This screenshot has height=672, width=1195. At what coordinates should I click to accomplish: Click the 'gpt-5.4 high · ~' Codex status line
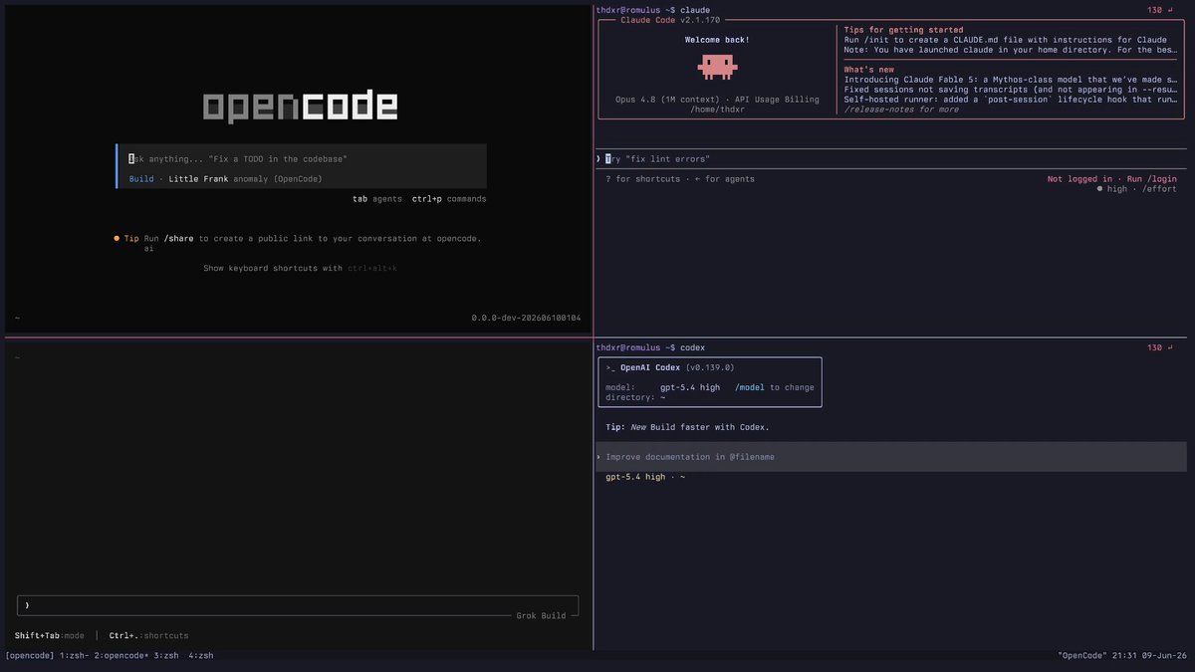(x=645, y=477)
